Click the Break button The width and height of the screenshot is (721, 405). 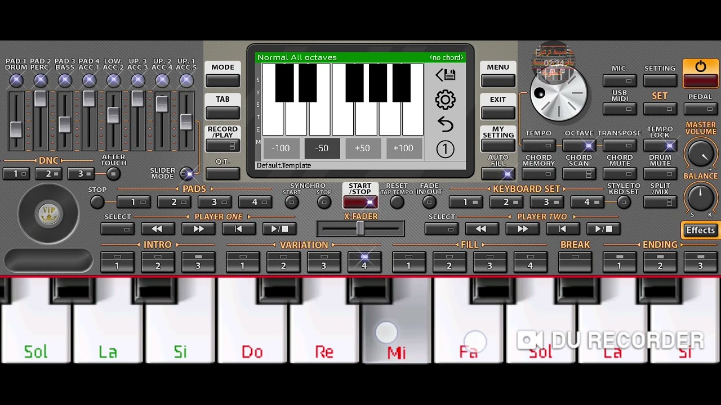point(575,262)
